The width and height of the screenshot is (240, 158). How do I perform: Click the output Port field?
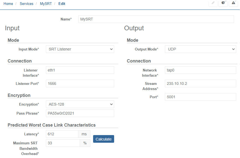200,97
